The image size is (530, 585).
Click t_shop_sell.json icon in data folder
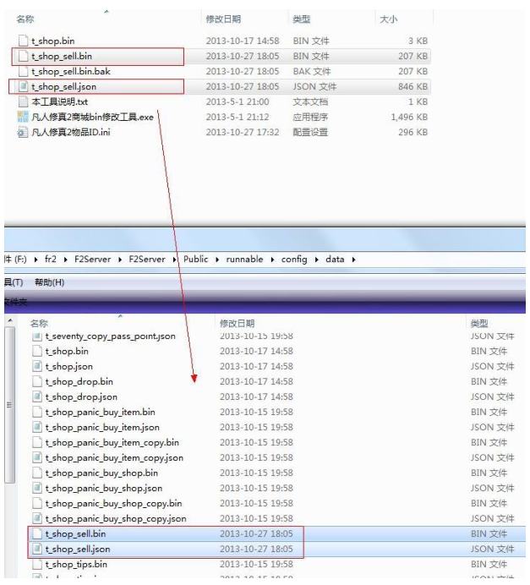37,549
